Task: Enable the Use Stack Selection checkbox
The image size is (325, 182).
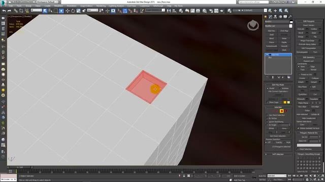Action: (267, 115)
